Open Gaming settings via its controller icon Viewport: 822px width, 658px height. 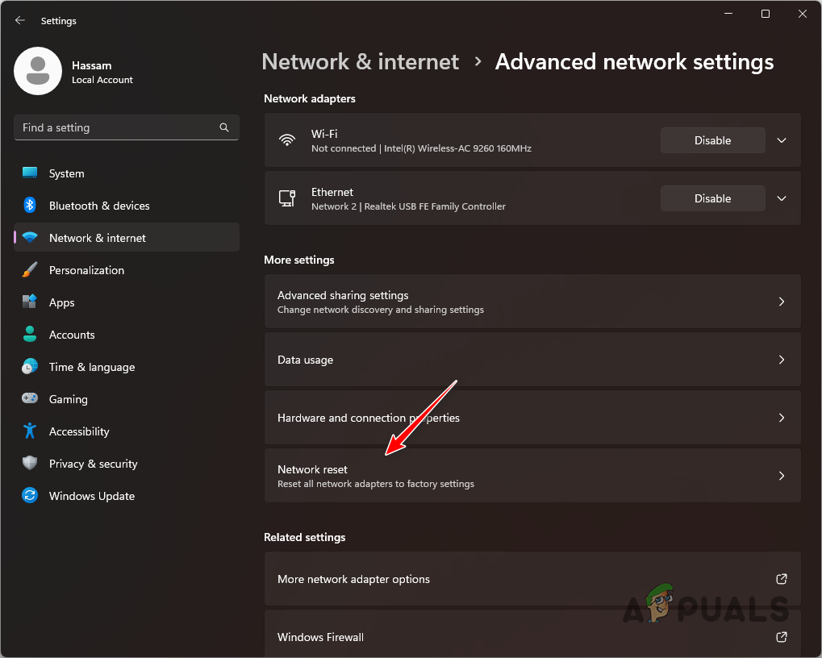(29, 399)
